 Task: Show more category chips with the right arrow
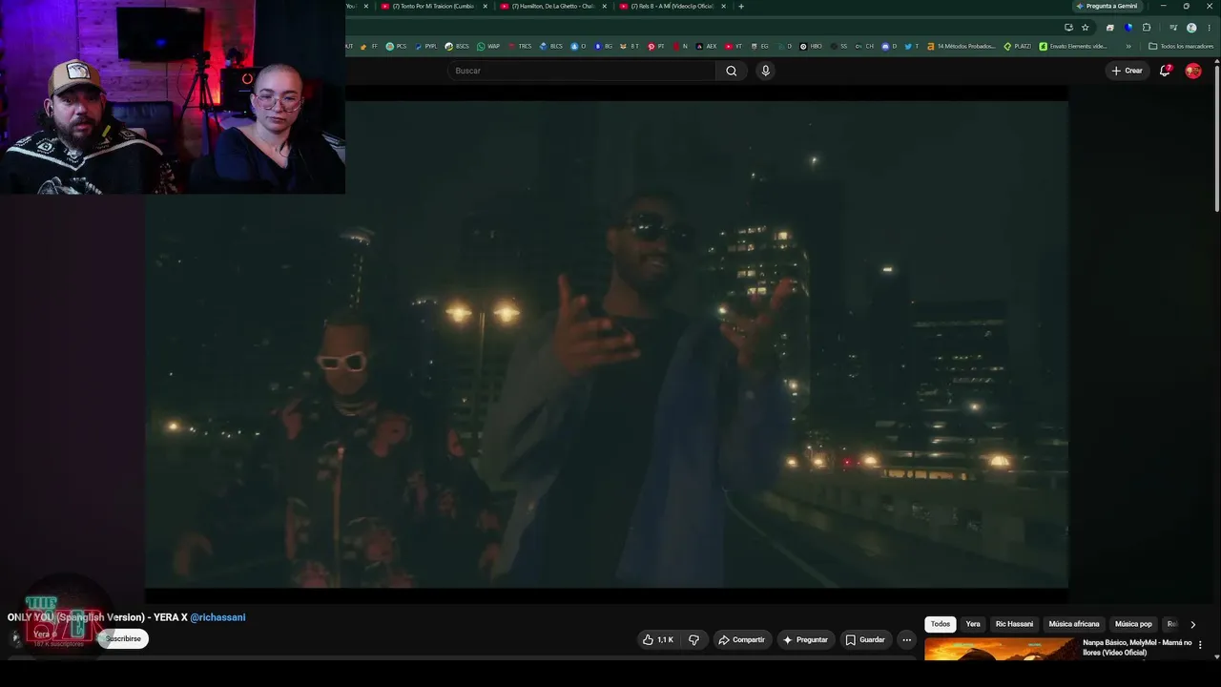point(1192,624)
